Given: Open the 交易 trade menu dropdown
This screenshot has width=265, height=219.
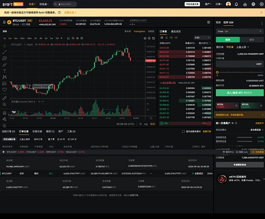Looking at the screenshot, I should (32, 4).
